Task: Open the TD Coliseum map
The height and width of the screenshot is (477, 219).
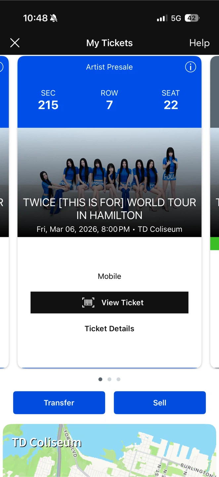Action: pos(109,450)
